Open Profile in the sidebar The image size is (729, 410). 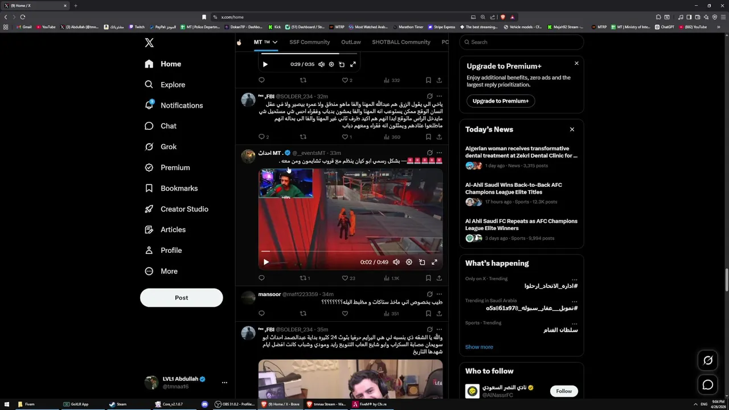(x=163, y=250)
